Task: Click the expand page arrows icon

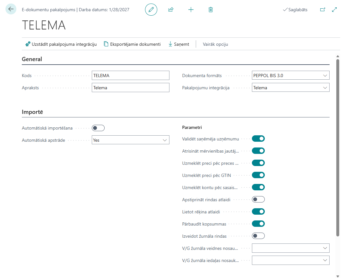Action: [334, 10]
